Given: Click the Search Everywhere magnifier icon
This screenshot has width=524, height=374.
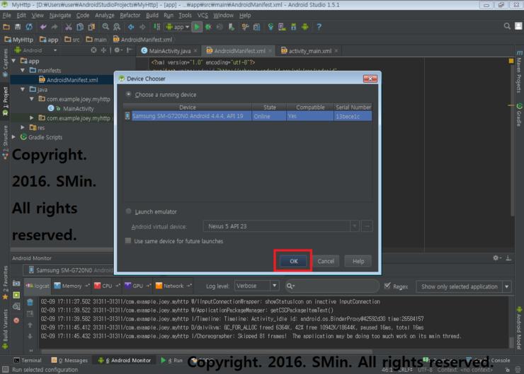Looking at the screenshot, I should 507,26.
